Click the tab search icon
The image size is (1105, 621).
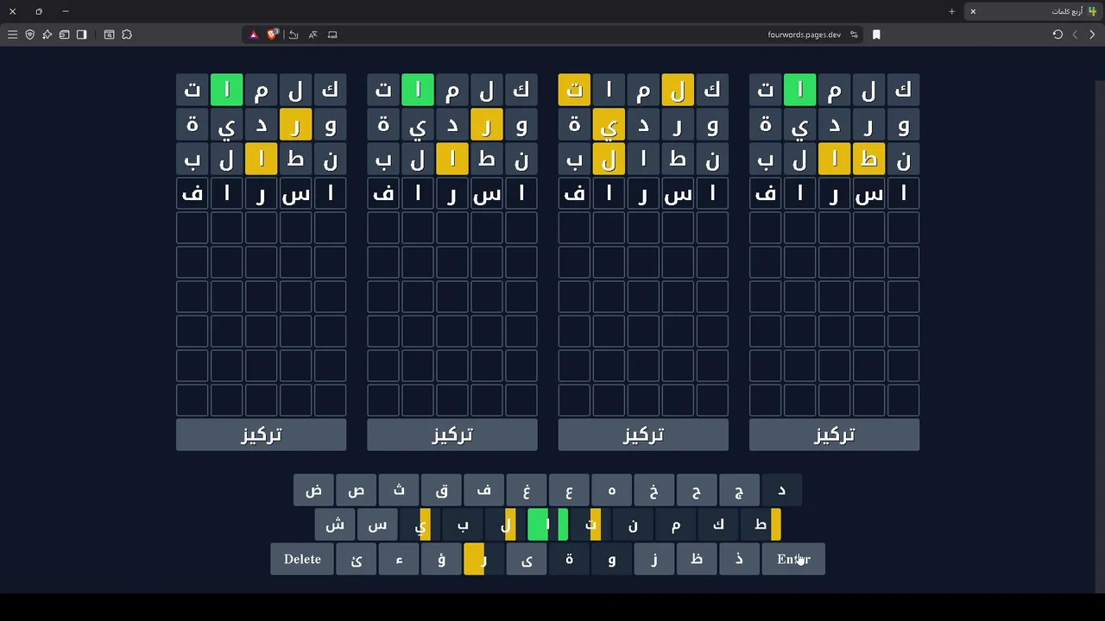click(109, 34)
